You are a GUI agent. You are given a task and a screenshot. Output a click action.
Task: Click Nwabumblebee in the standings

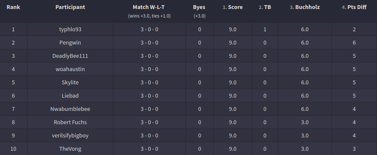point(70,109)
